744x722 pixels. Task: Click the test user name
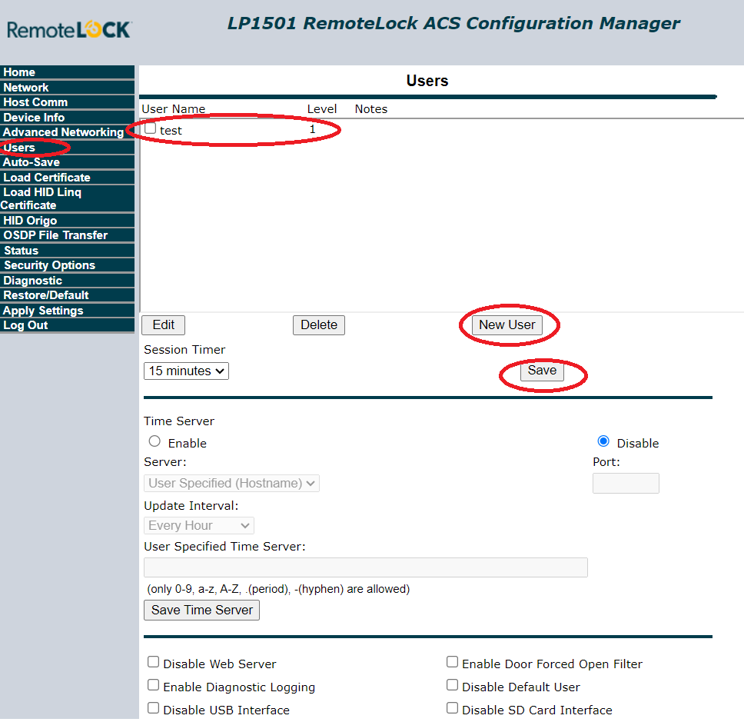pyautogui.click(x=171, y=131)
